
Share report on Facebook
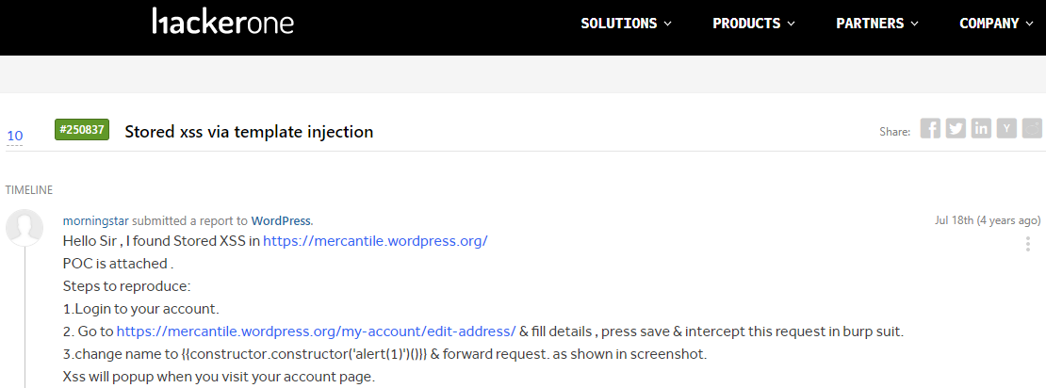pos(930,129)
